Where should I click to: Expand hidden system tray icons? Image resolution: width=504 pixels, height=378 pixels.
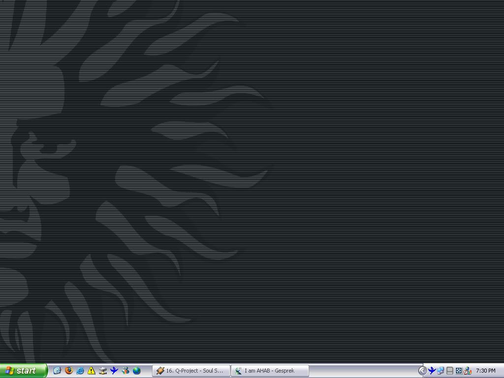click(422, 371)
